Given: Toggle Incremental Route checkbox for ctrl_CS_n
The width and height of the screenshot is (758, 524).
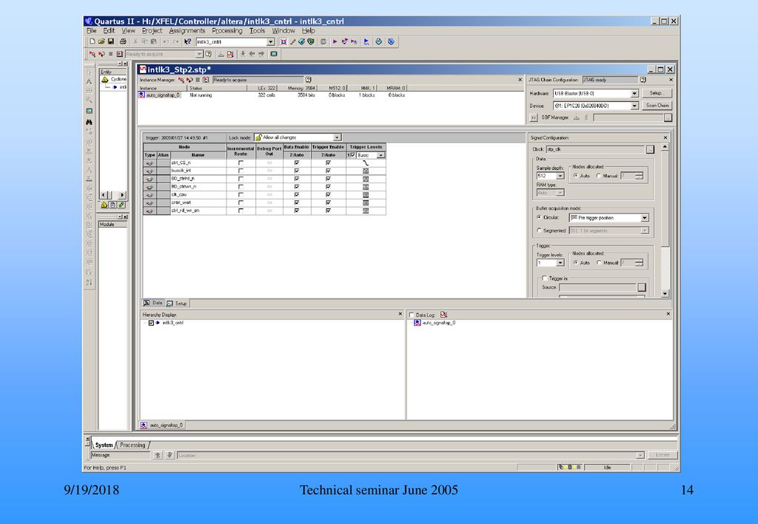Looking at the screenshot, I should click(x=241, y=163).
